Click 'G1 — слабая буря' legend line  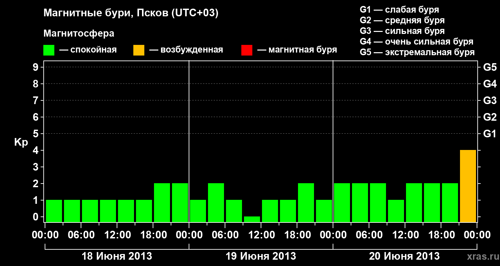(x=399, y=10)
